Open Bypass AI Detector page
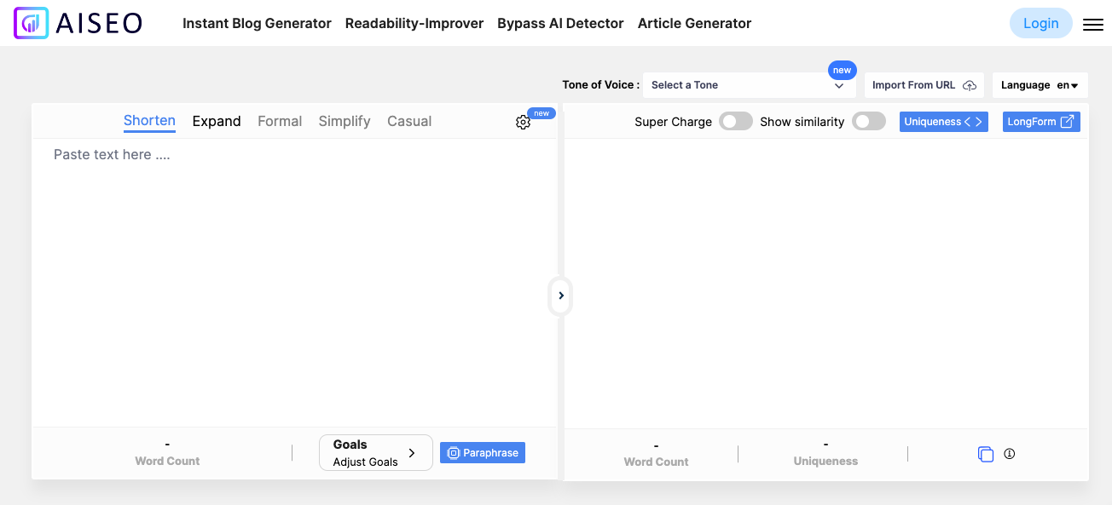 point(560,24)
